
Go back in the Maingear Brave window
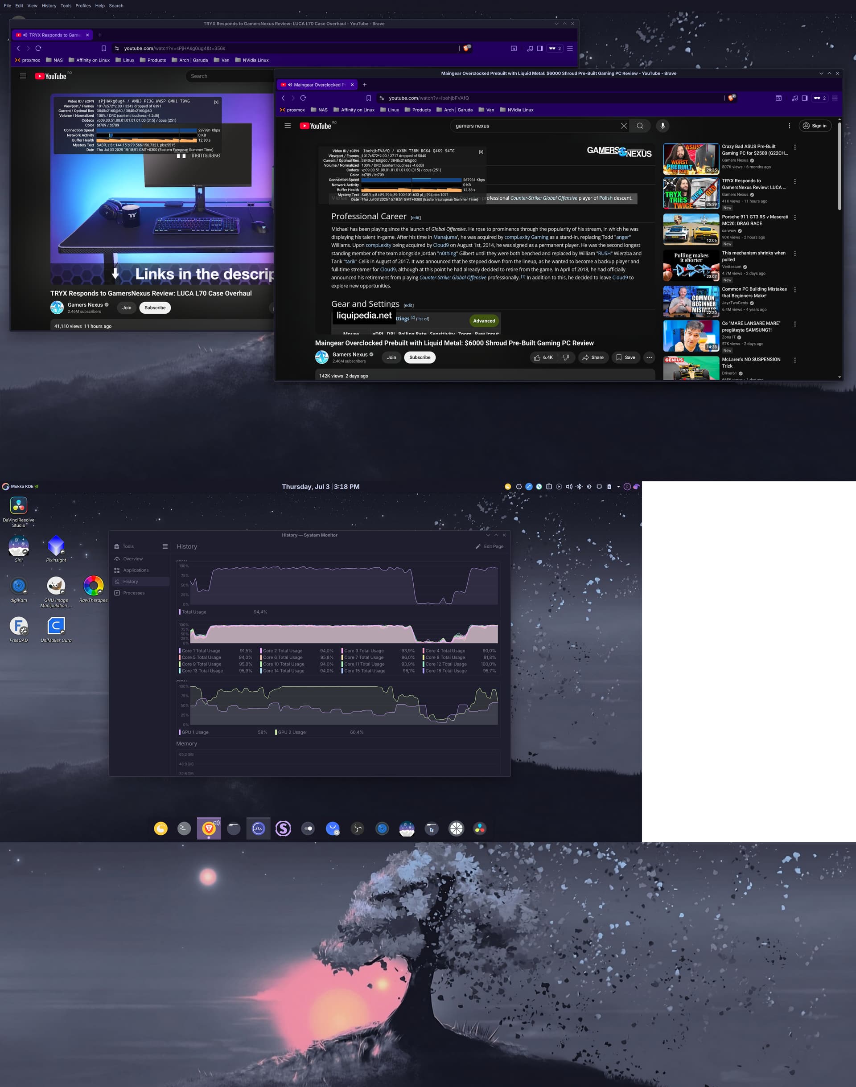tap(283, 98)
